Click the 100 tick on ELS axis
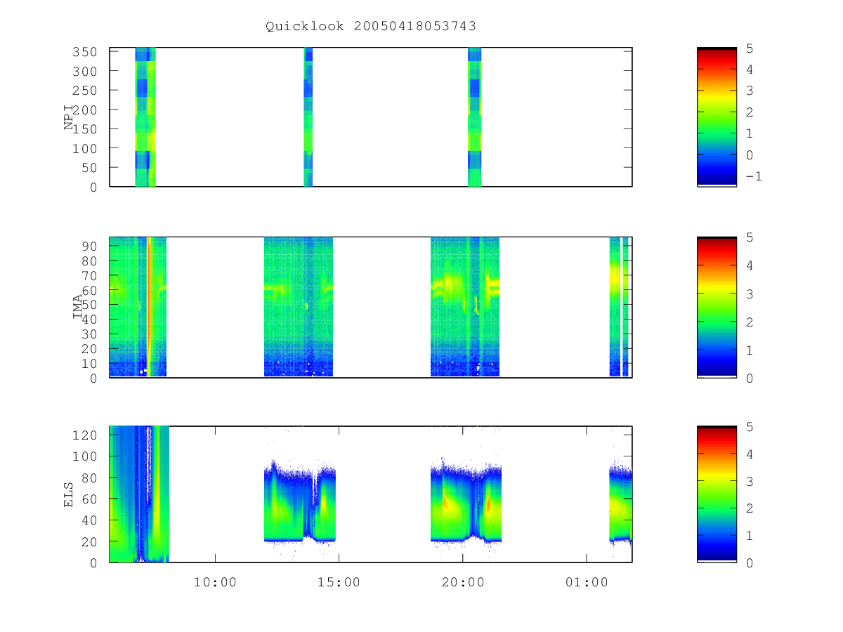Viewport: 843px width, 632px height. click(86, 456)
